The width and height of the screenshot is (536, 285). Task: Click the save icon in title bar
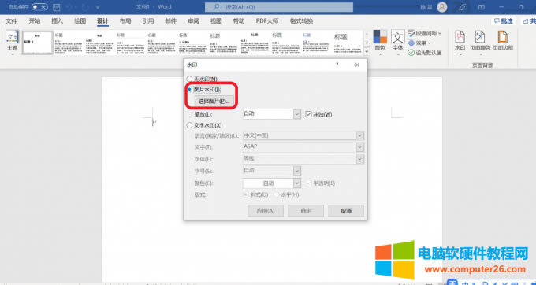pyautogui.click(x=57, y=7)
